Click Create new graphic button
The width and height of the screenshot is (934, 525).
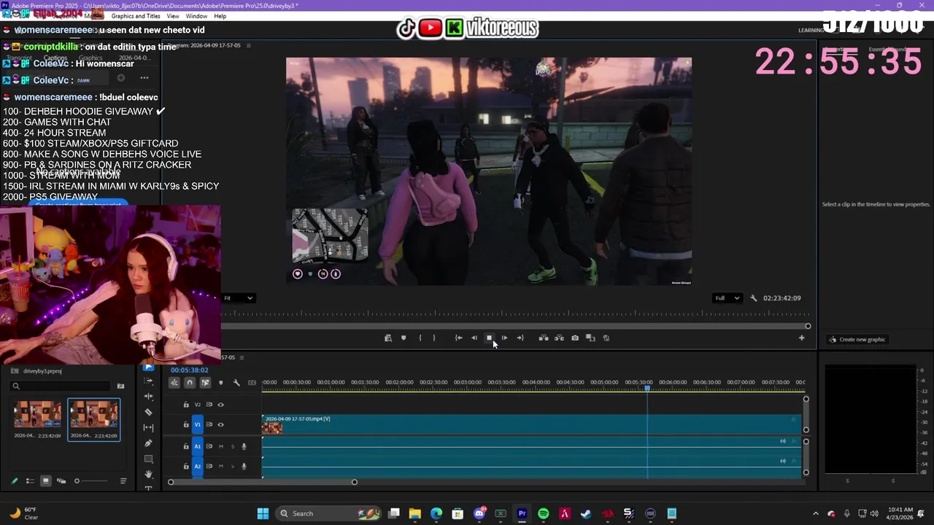tap(857, 339)
